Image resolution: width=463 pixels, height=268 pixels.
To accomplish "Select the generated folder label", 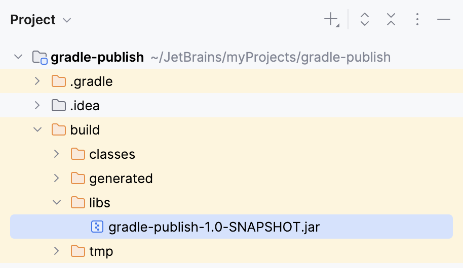I will [121, 178].
